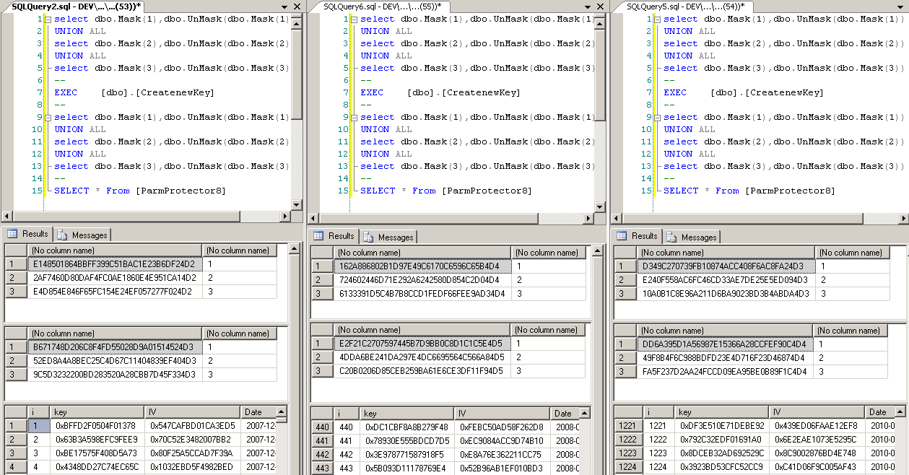The image size is (909, 475).
Task: Select cell 162A886802B1D97E49C6170C6596C65B4D4
Action: 422,266
